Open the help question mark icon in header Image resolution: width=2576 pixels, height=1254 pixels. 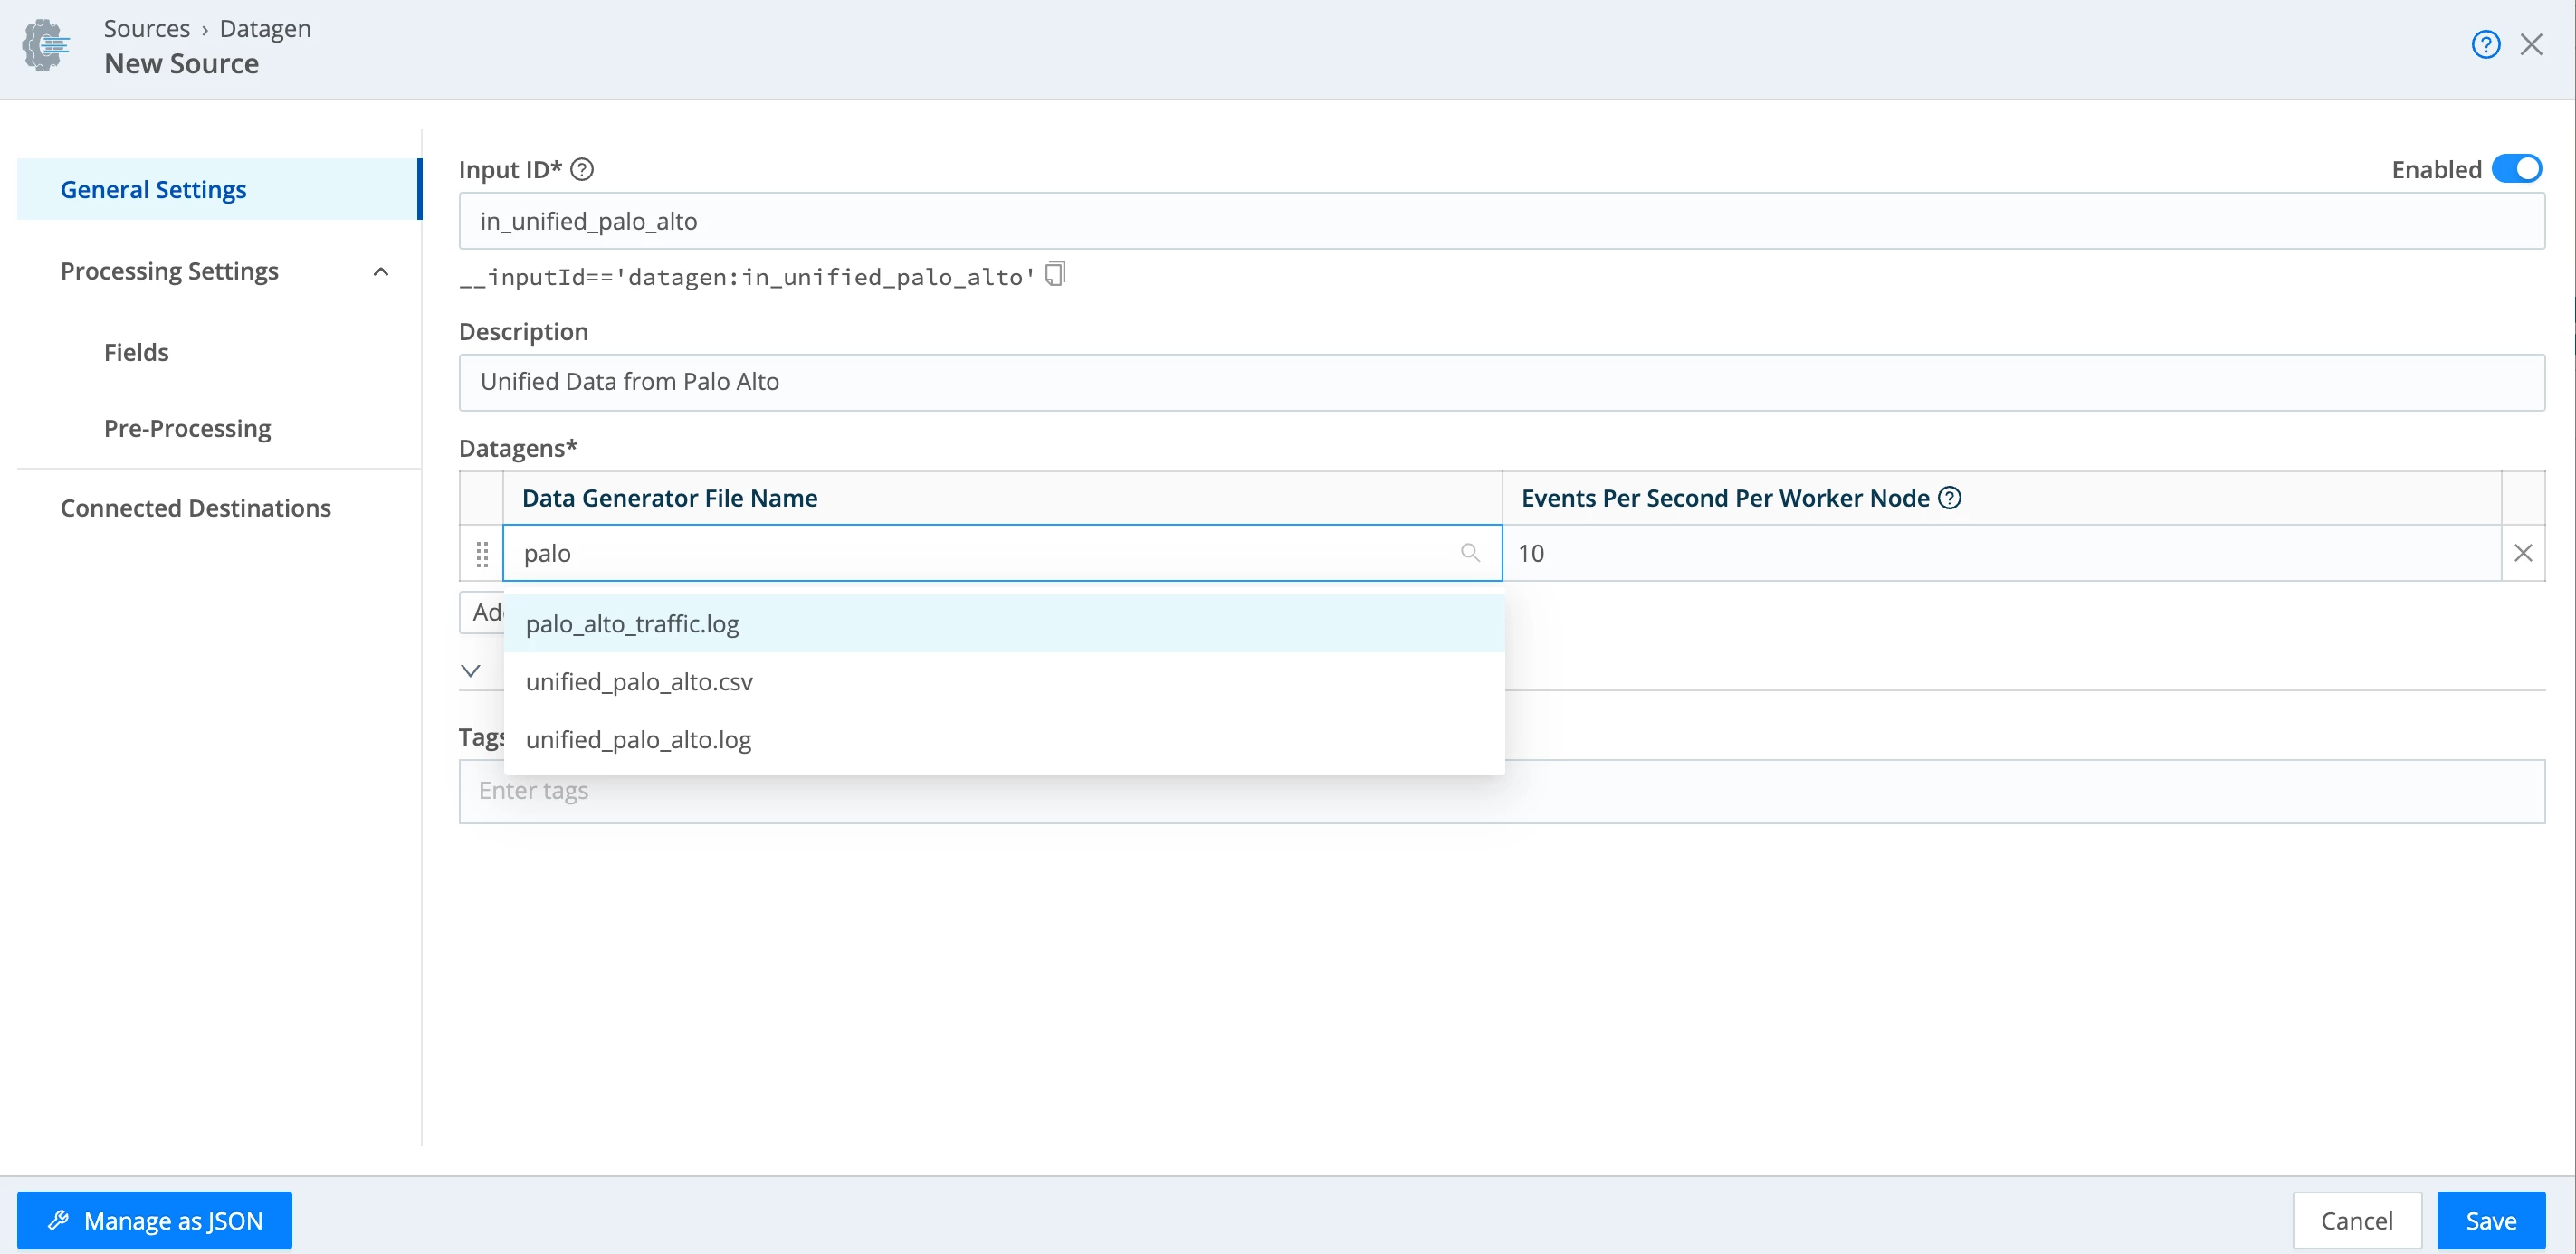(x=2485, y=45)
